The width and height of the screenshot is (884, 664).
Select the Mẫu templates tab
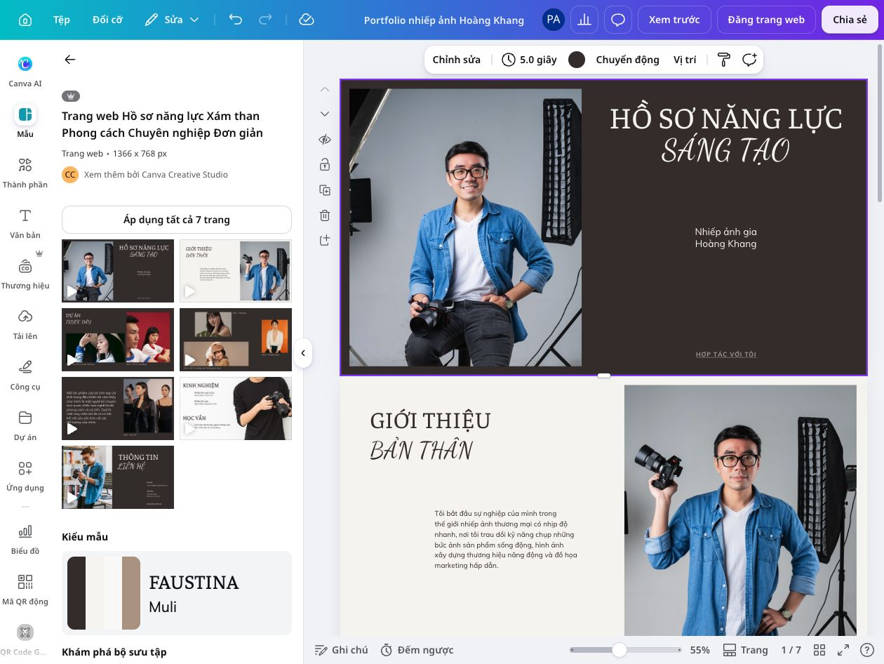tap(25, 121)
